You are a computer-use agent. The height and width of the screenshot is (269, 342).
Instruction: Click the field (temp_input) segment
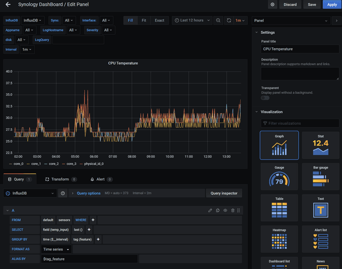[x=56, y=230]
